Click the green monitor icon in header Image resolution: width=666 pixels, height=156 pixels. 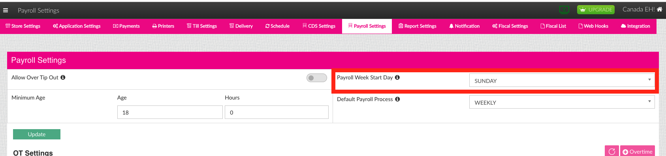(x=564, y=9)
